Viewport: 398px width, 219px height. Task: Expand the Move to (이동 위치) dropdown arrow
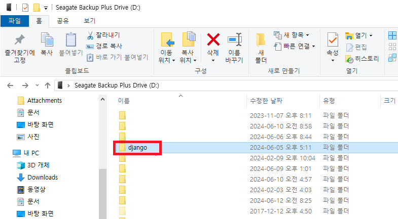pyautogui.click(x=173, y=61)
